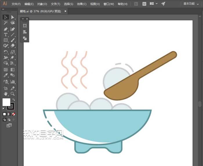Select the Gradient tool

(12, 70)
